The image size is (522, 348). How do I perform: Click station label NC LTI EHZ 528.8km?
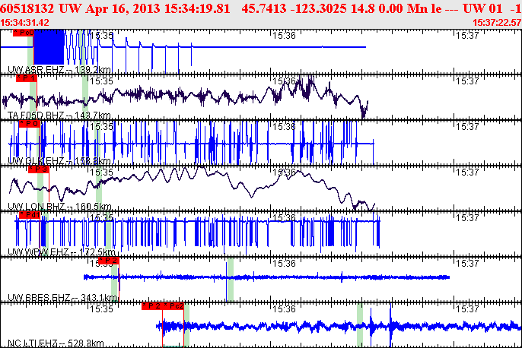tap(56, 343)
